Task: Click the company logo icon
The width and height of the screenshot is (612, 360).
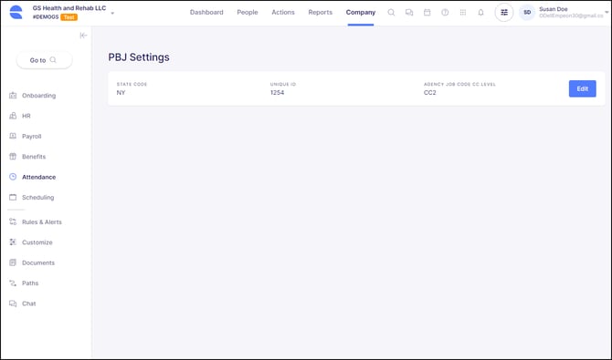Action: [16, 12]
